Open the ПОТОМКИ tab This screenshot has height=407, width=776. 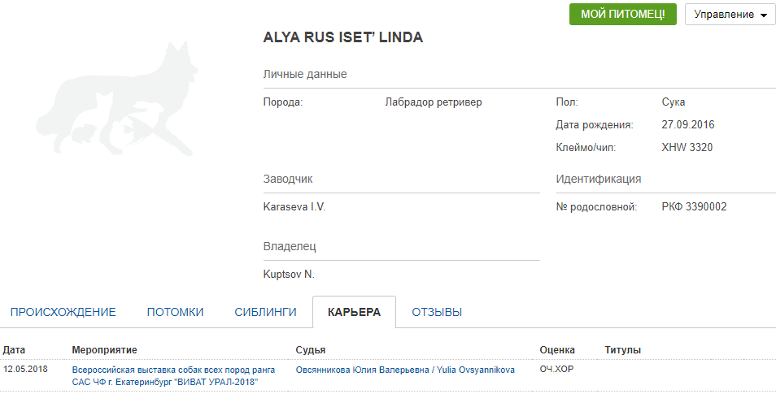point(175,312)
